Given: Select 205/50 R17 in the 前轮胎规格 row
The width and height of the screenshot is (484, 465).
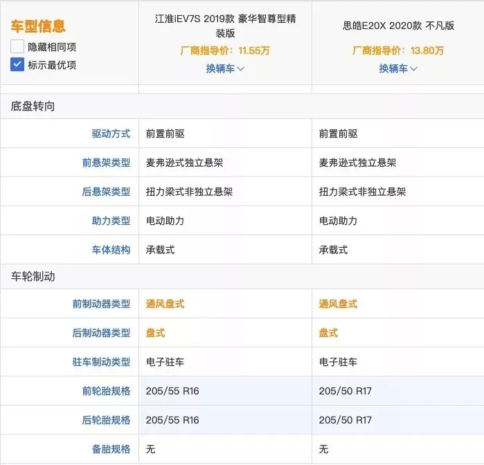Looking at the screenshot, I should [x=345, y=391].
